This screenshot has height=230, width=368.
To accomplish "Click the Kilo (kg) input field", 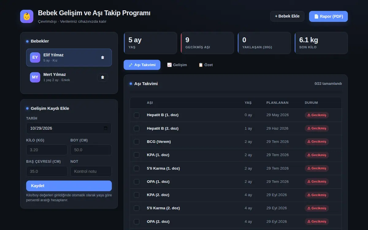I will click(47, 150).
